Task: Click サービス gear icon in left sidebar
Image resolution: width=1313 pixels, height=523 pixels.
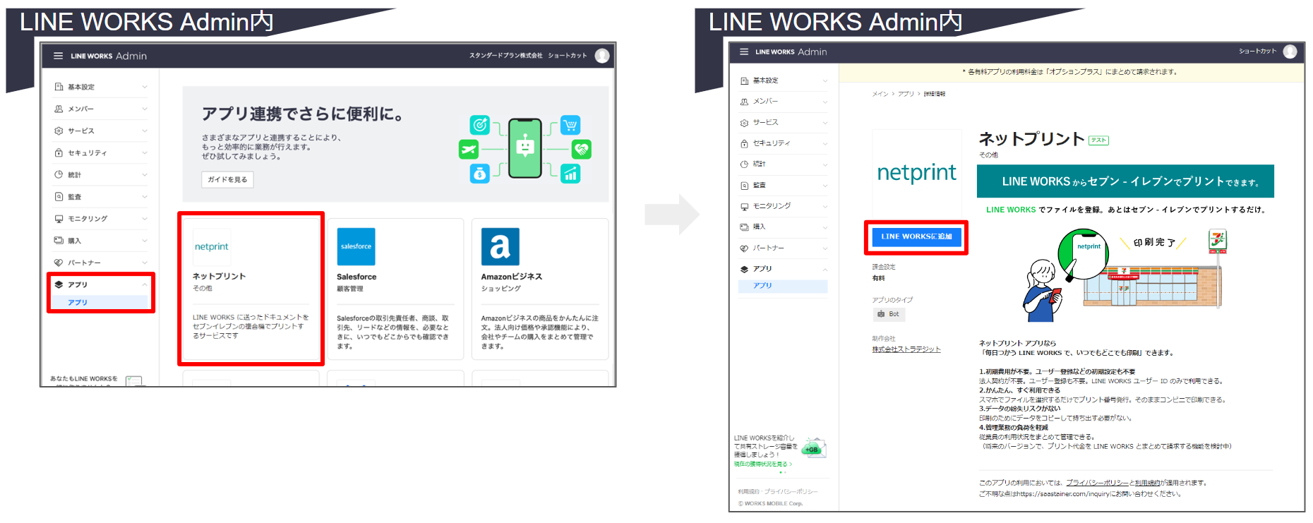Action: click(59, 131)
